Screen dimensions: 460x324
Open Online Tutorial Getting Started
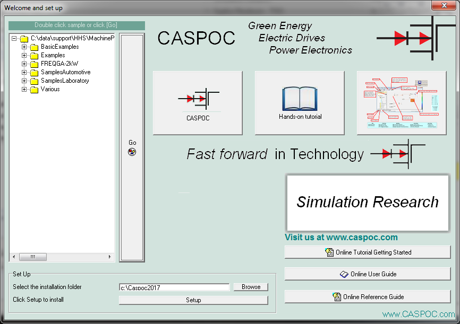pos(368,252)
